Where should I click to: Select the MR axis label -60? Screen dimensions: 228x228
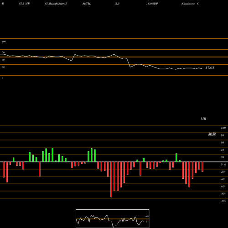coord(223,187)
